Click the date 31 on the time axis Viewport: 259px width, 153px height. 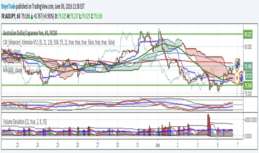pos(138,145)
